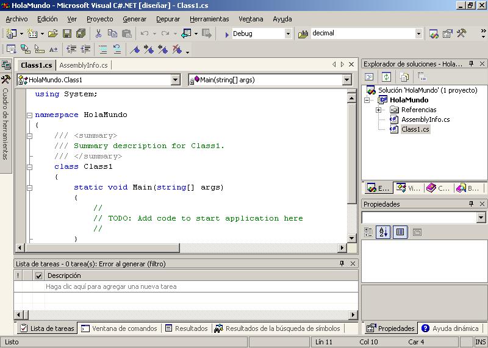Open Resultados de la búsqueda de símbolos tab

pos(278,328)
